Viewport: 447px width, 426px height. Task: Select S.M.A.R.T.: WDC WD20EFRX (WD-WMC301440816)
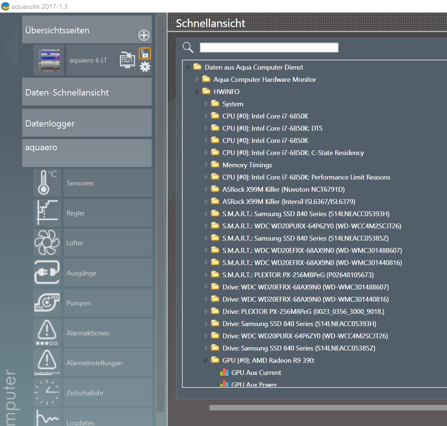pyautogui.click(x=312, y=262)
